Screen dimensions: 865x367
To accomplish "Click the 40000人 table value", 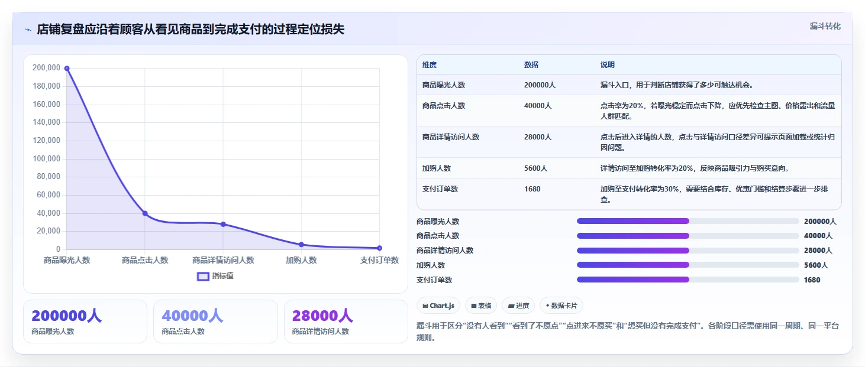I will [538, 106].
